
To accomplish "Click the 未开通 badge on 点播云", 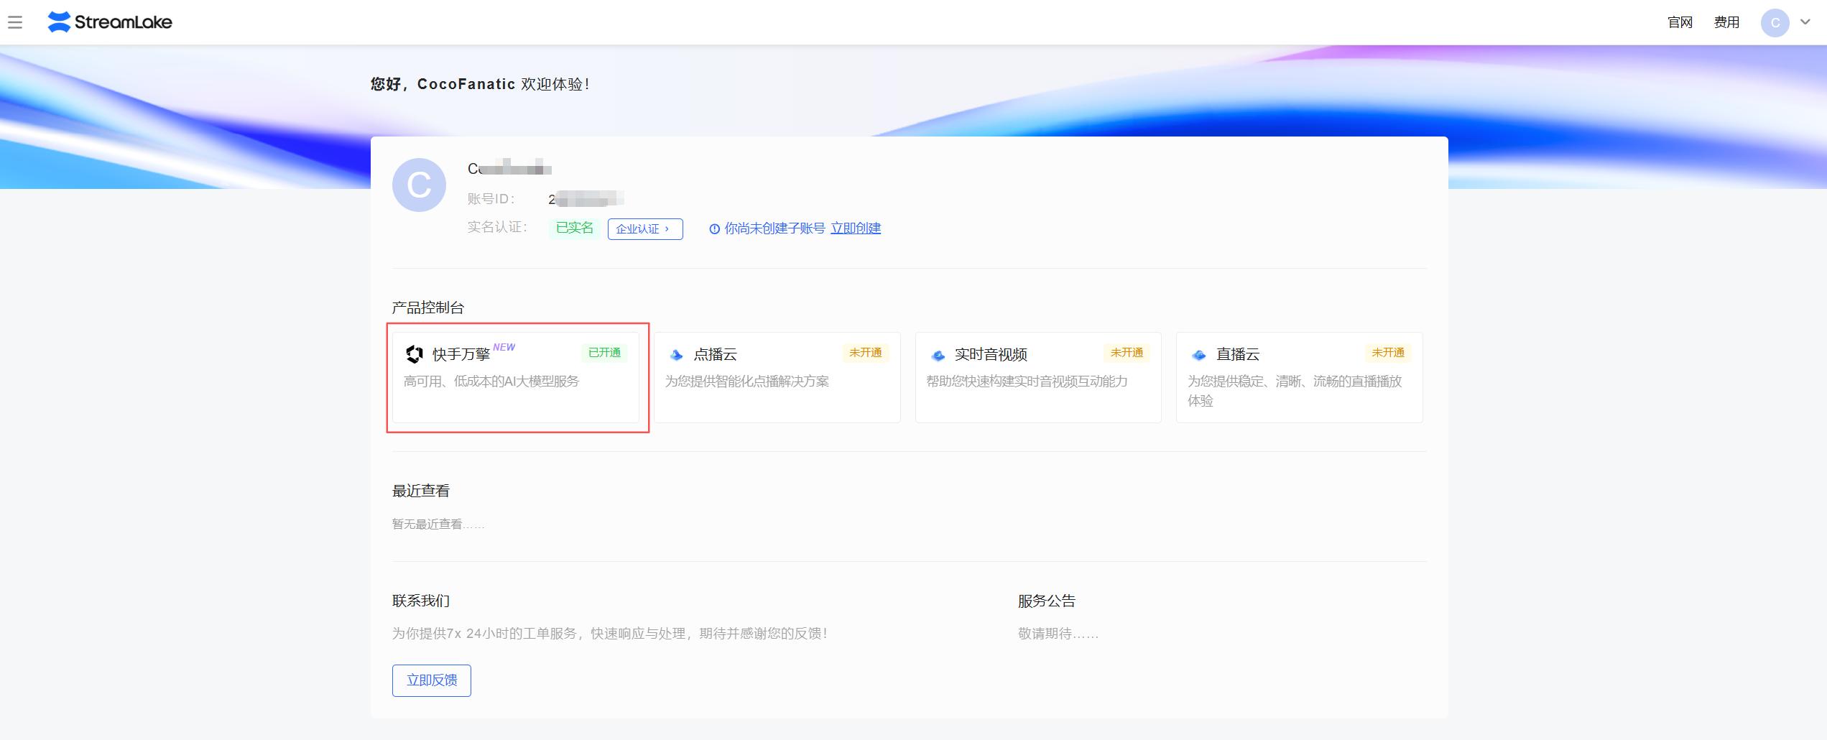I will pyautogui.click(x=866, y=353).
